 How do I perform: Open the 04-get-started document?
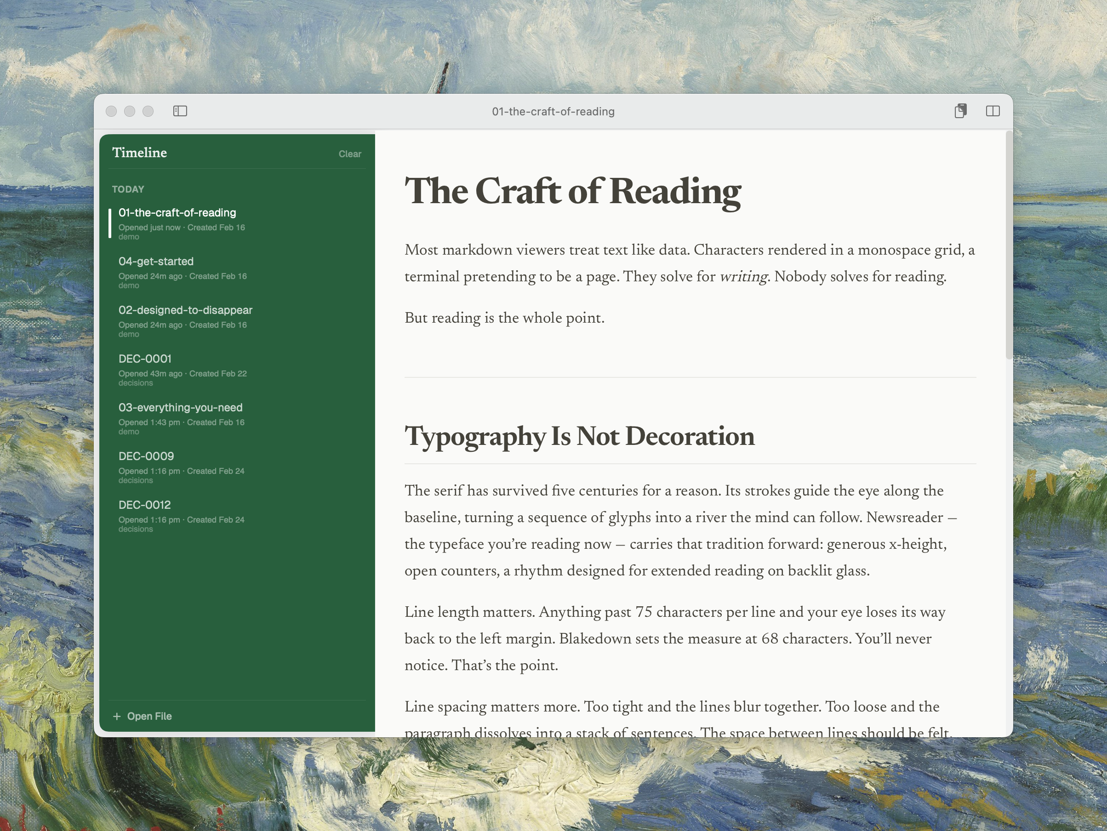tap(156, 261)
